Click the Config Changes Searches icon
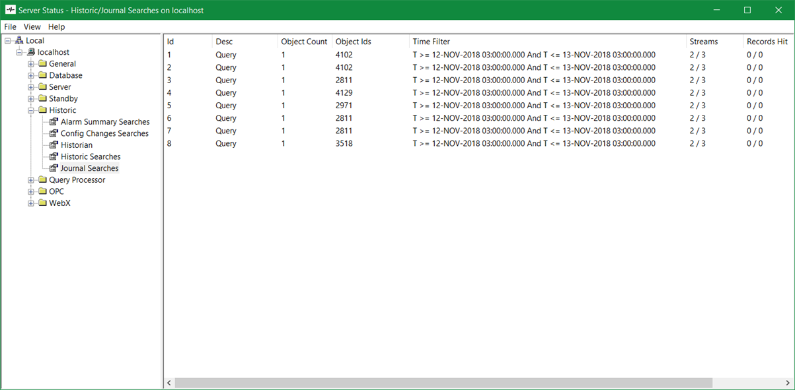795x390 pixels. coord(54,133)
